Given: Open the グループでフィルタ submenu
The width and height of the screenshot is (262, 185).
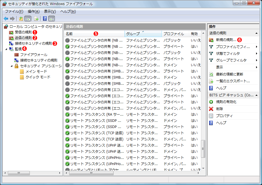Looking at the screenshot, I should (233, 60).
